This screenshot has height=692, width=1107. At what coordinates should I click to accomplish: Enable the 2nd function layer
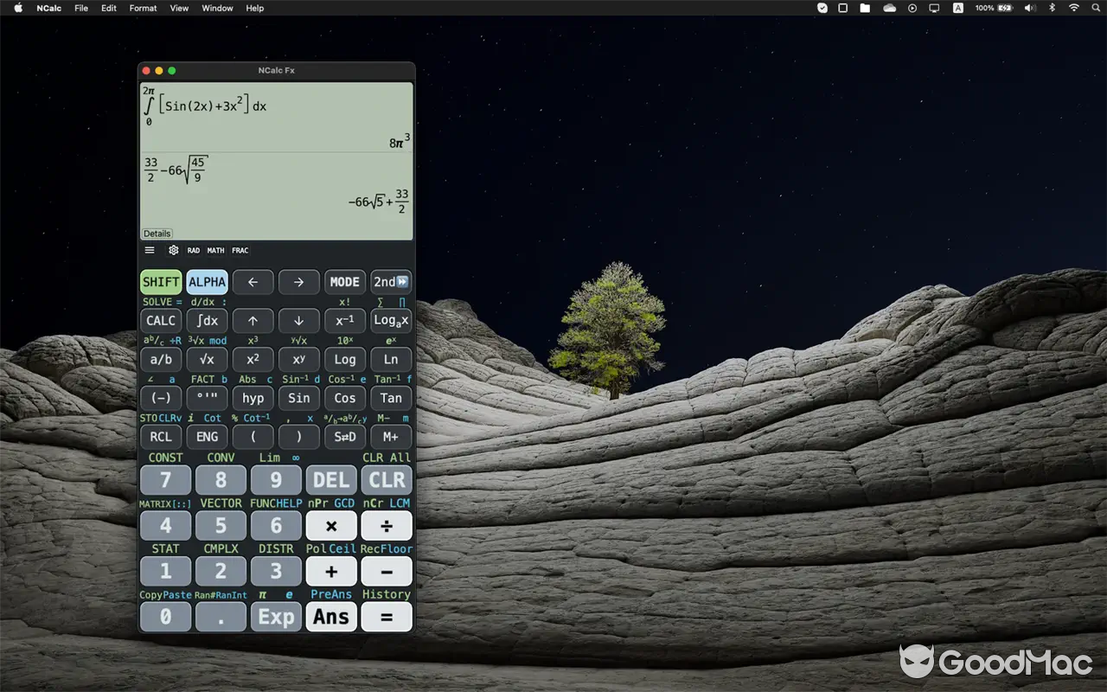pyautogui.click(x=391, y=281)
